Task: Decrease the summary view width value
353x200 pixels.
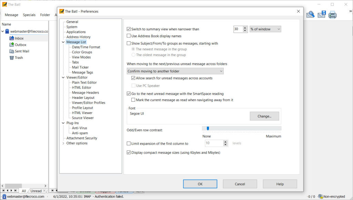Action: (245, 31)
